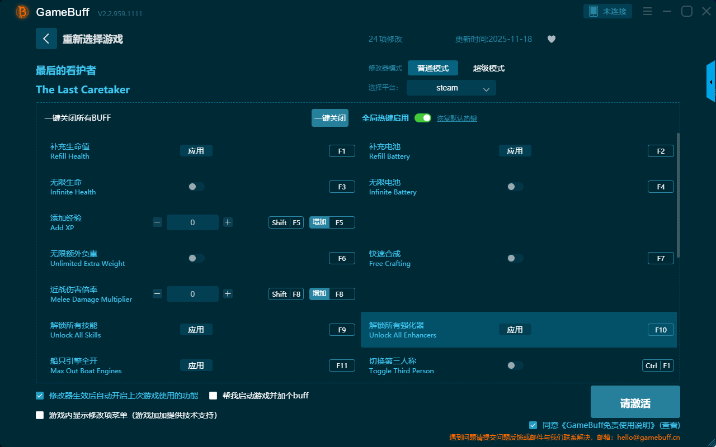This screenshot has height=447, width=716.
Task: Click the GameBuff logo icon
Action: coord(22,12)
